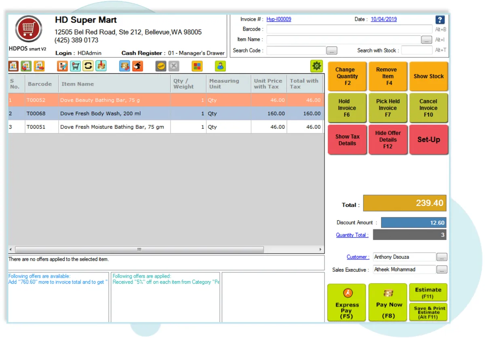Click into the Item Name field
Screen dimensions: 485x338
344,40
